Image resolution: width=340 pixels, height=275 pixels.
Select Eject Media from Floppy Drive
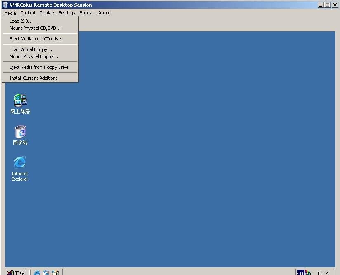(40, 67)
